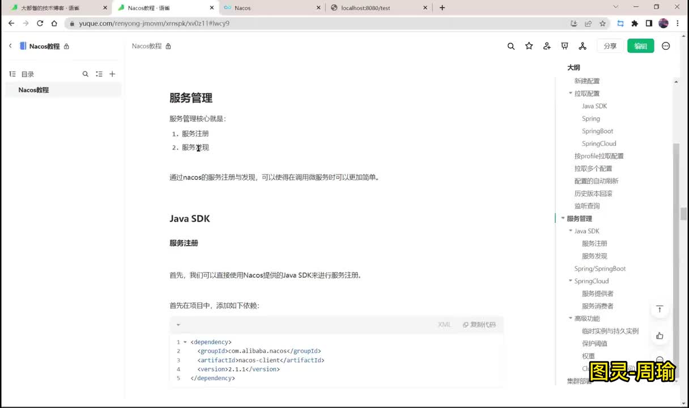Open the add collaborator icon
Image resolution: width=689 pixels, height=408 pixels.
[x=547, y=46]
